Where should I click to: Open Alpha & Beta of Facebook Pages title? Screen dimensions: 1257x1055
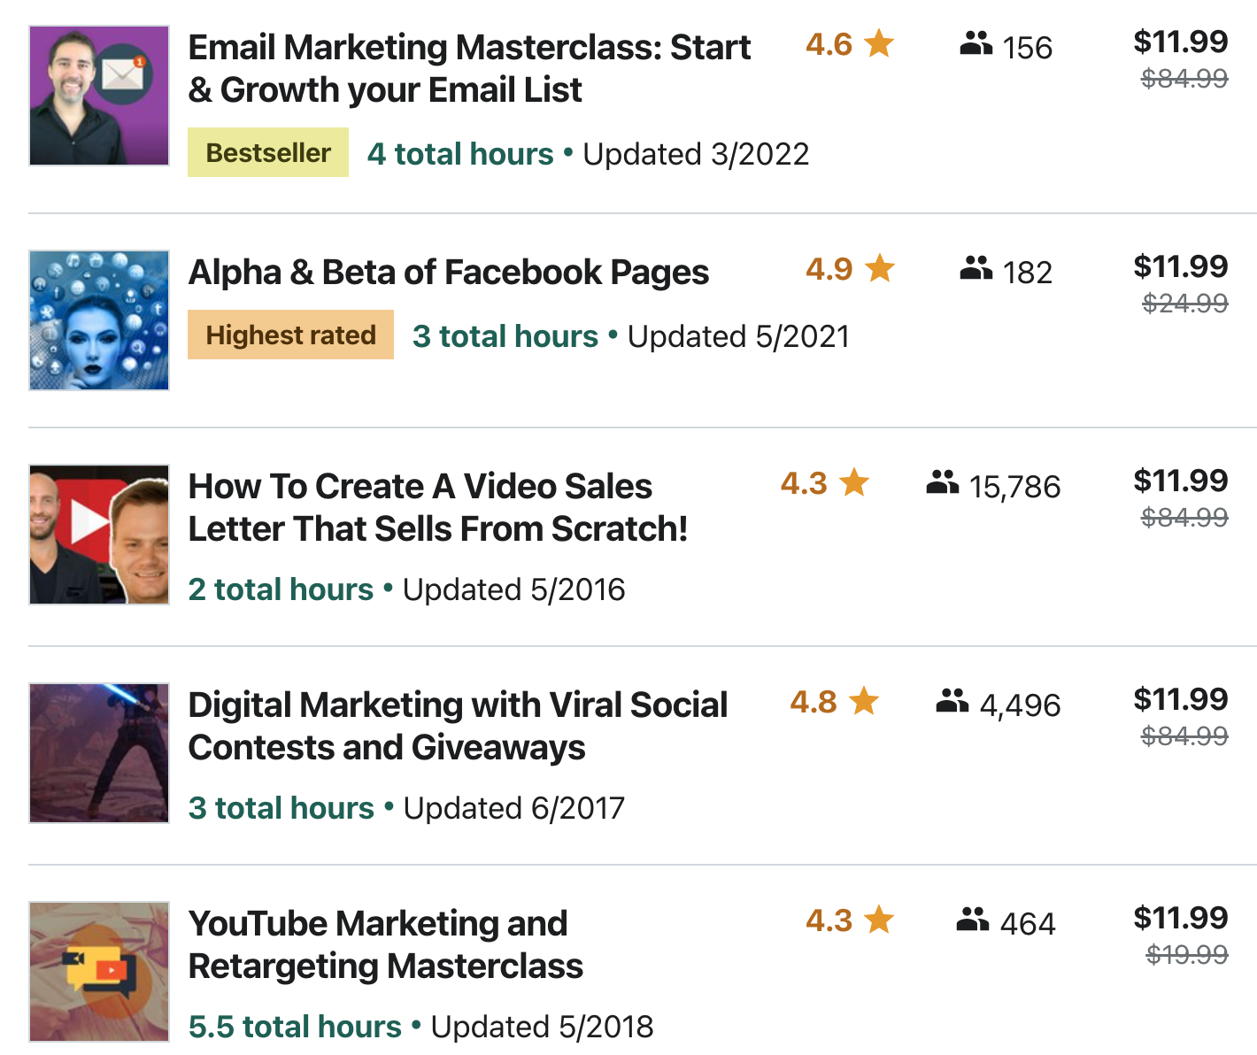tap(449, 273)
